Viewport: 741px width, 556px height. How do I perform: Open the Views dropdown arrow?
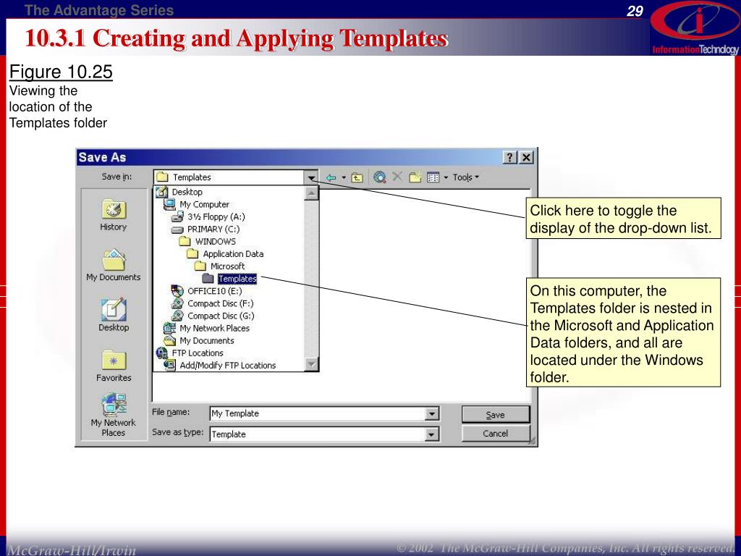(446, 178)
